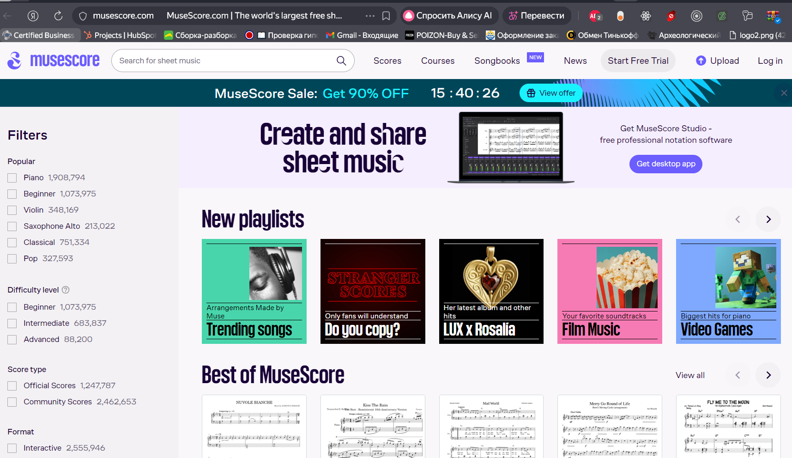This screenshot has height=458, width=792.
Task: Click the white outline extension icon beside green one
Action: click(x=747, y=16)
